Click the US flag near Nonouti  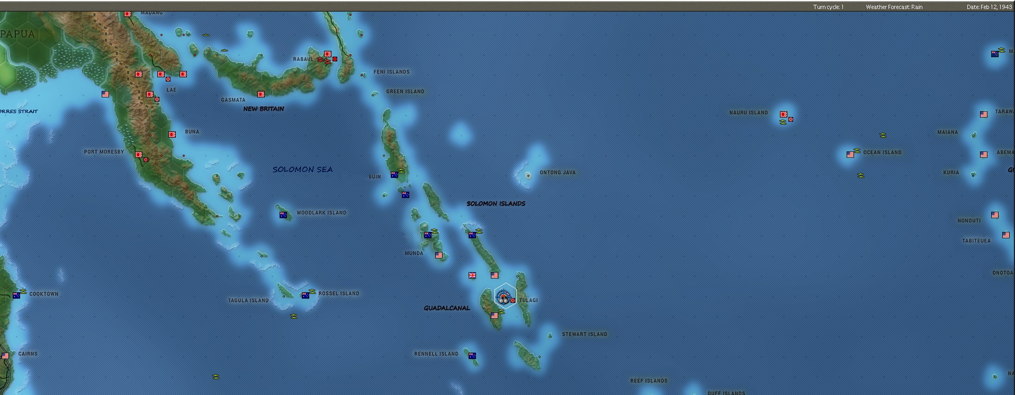click(995, 215)
